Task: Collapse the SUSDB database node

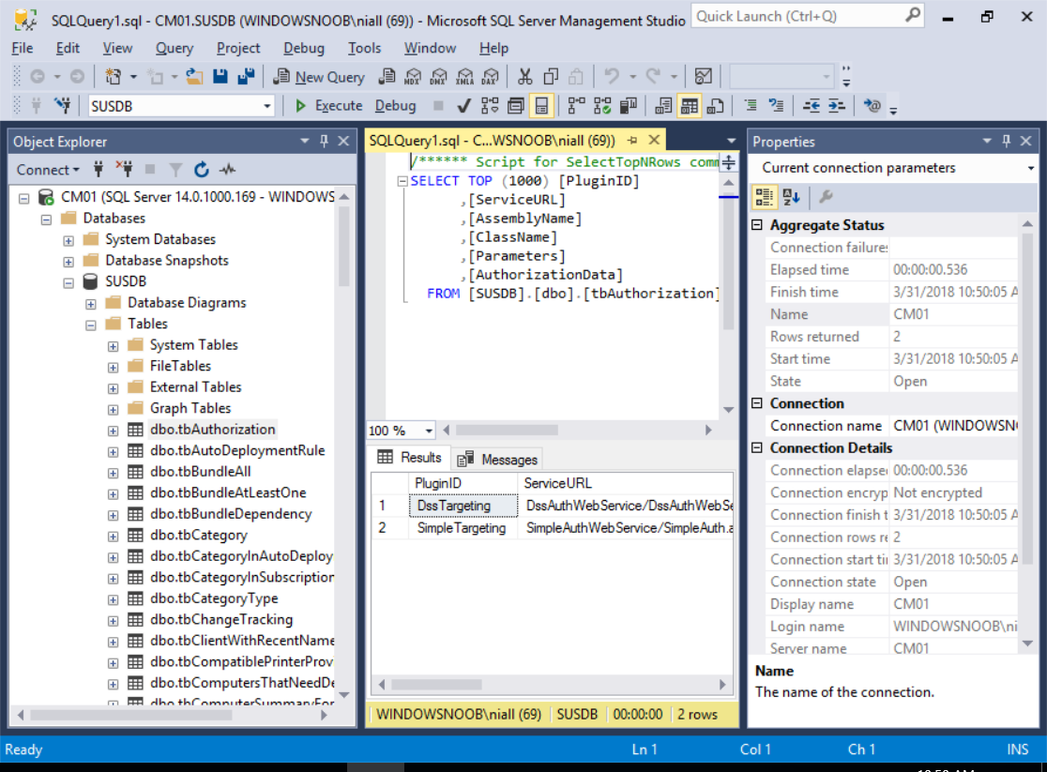Action: (68, 282)
